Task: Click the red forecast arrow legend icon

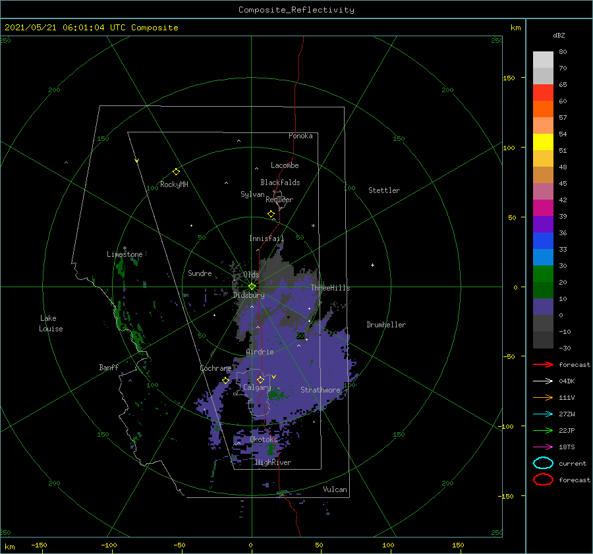Action: 543,364
